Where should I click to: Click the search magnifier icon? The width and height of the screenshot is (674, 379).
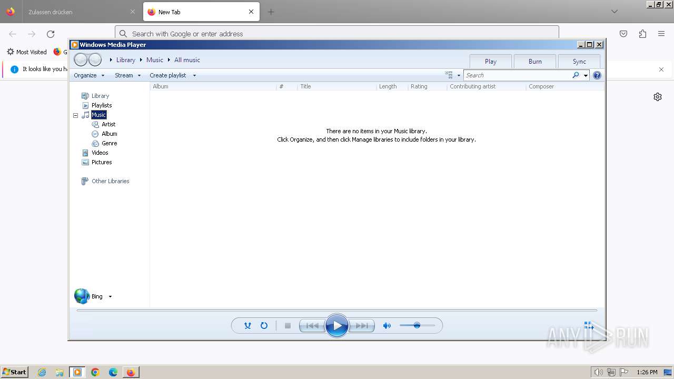576,75
